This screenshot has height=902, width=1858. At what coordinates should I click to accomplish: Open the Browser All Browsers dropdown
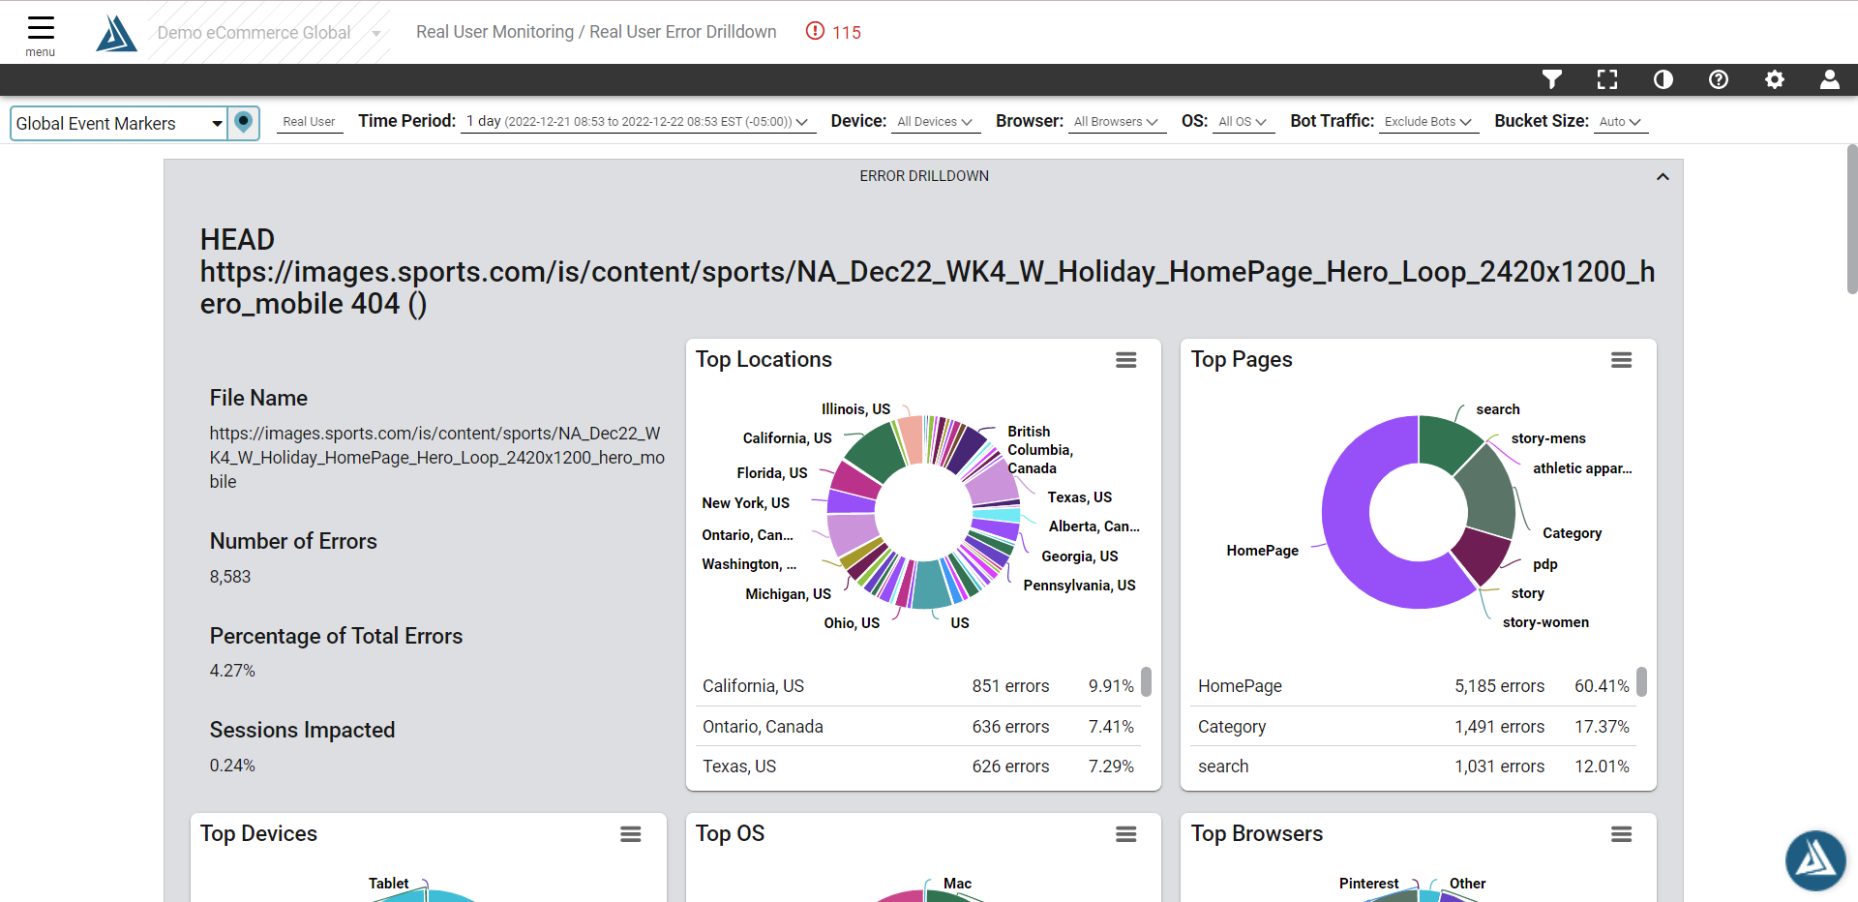[1116, 122]
